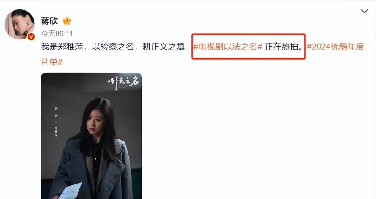
Task: Click the wrapped 片单# hashtag text
Action: (x=52, y=62)
